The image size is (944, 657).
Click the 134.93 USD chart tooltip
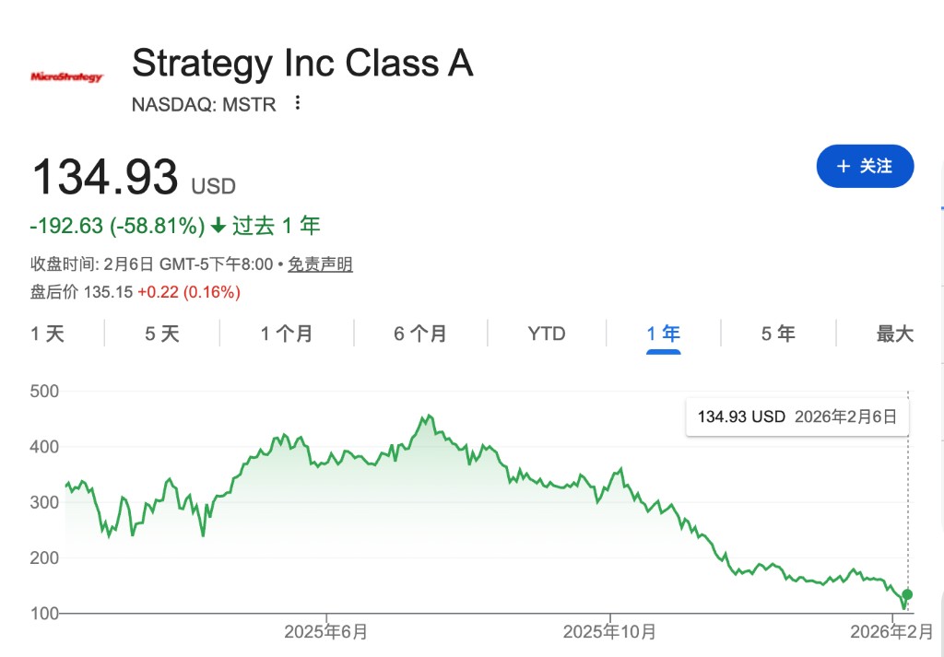click(x=797, y=416)
